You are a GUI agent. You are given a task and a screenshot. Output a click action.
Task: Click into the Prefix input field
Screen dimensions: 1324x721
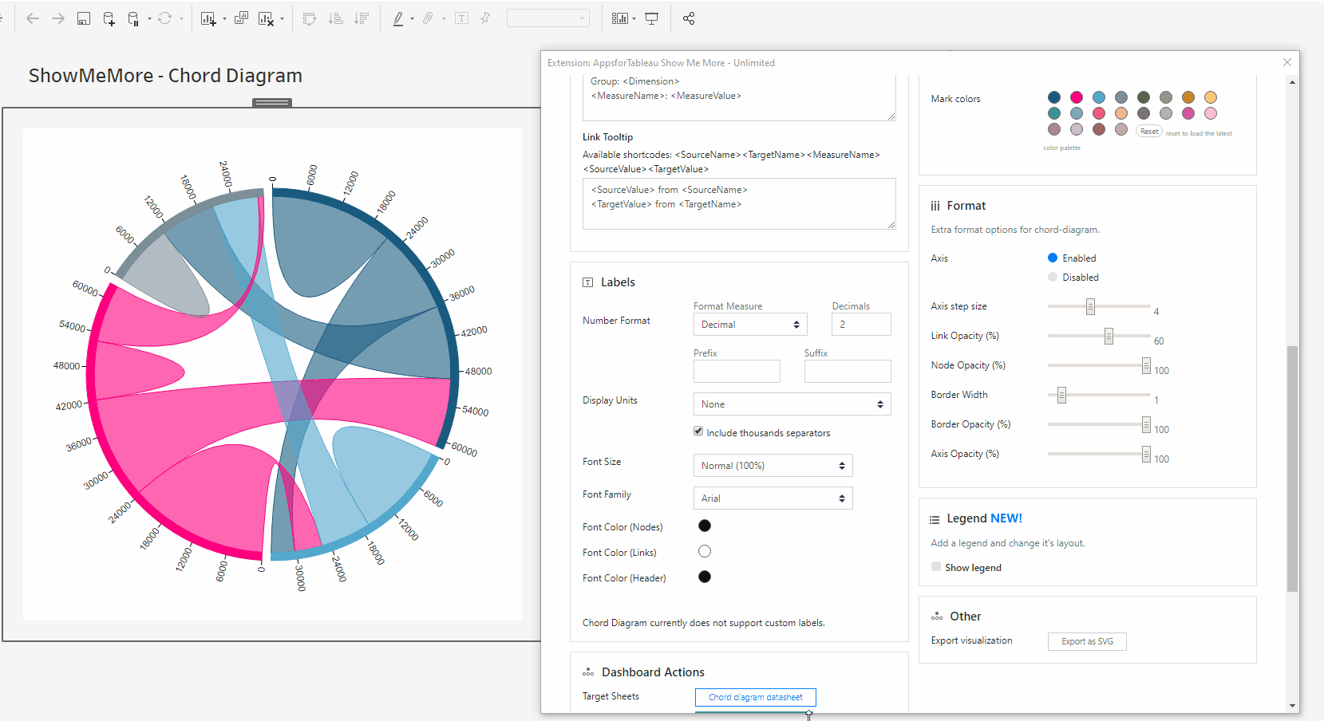[737, 371]
